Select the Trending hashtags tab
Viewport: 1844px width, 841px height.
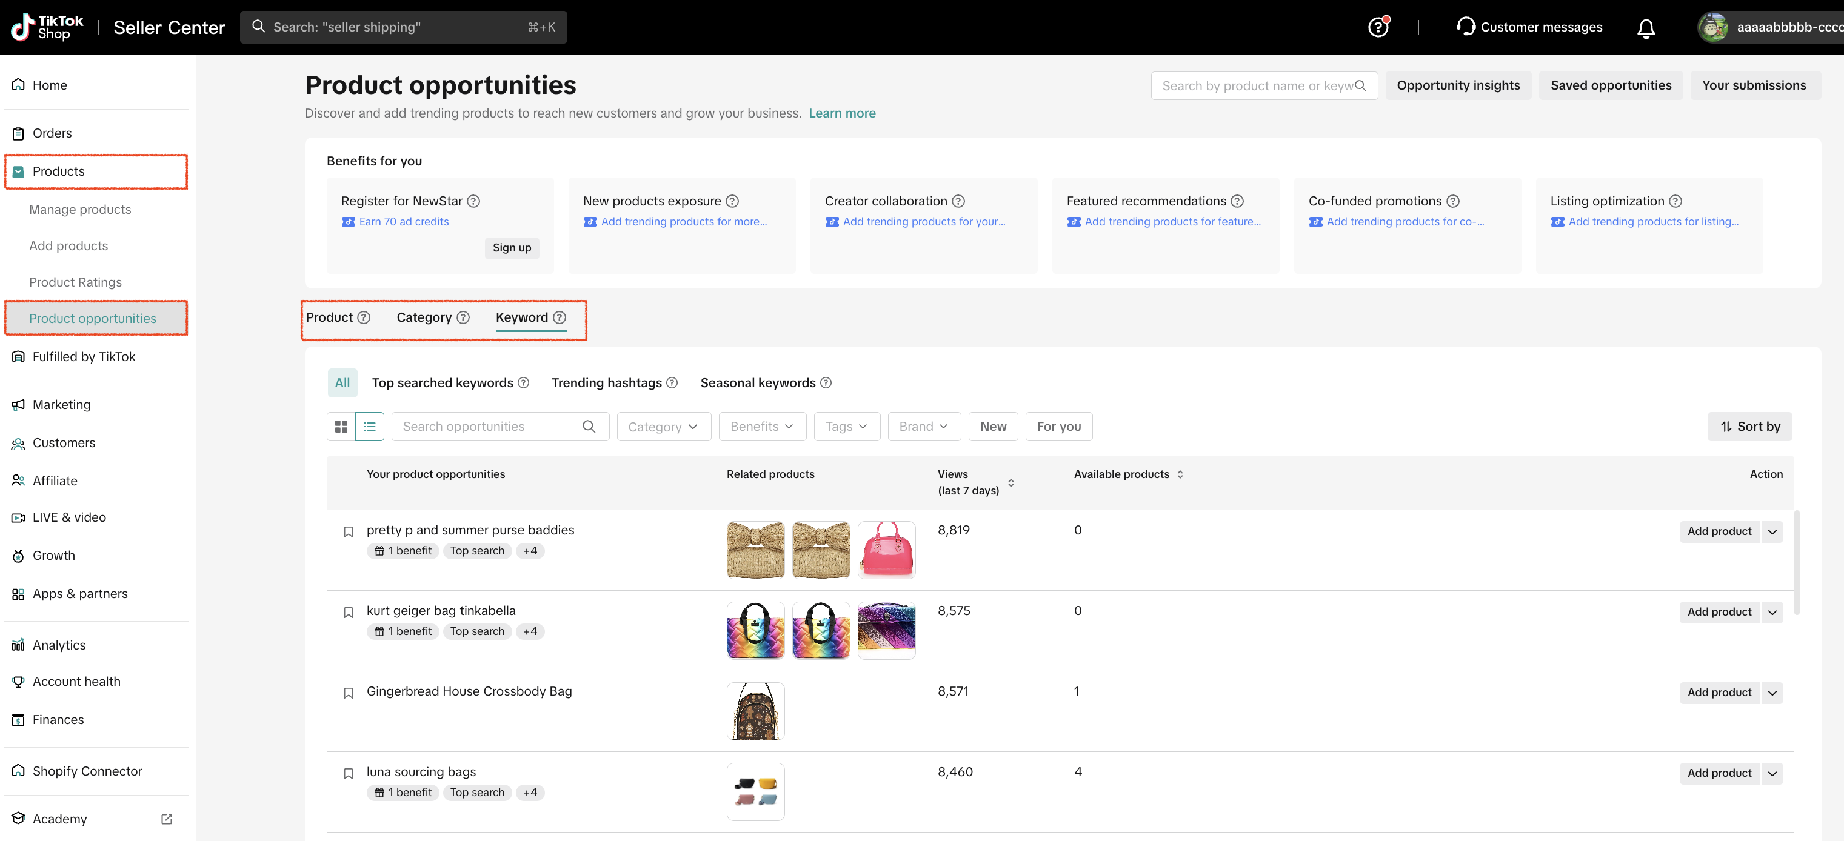606,383
